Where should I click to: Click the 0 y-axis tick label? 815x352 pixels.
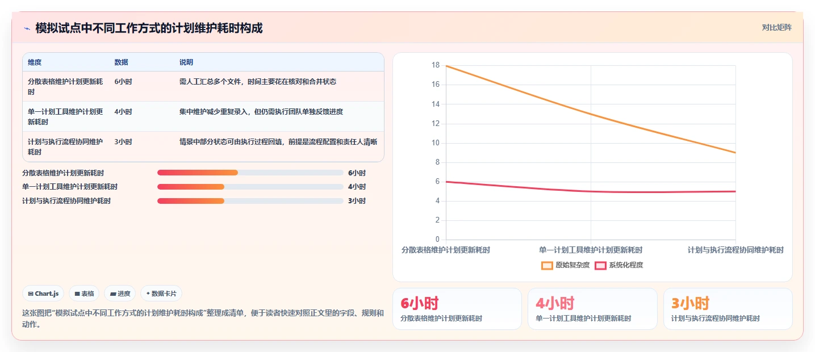[437, 240]
